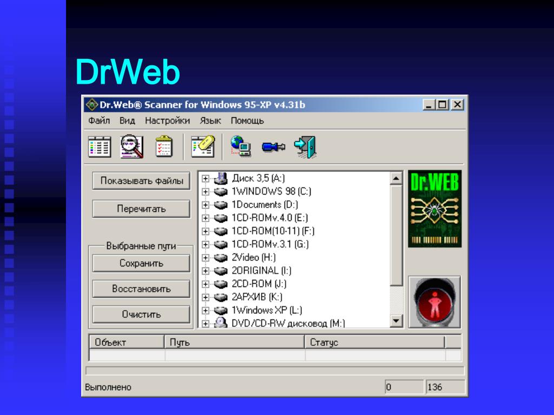Select the floppy drive icon for Диск 3,5 (A:)

point(221,178)
